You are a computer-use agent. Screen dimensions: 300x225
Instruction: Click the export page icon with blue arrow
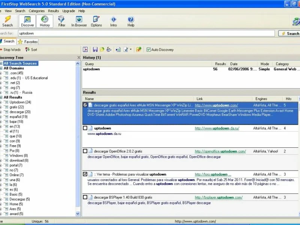[x=118, y=49]
